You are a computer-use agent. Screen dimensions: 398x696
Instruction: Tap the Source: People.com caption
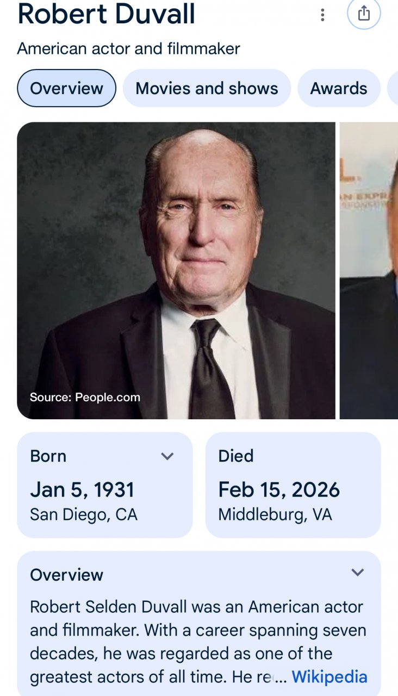pos(85,397)
